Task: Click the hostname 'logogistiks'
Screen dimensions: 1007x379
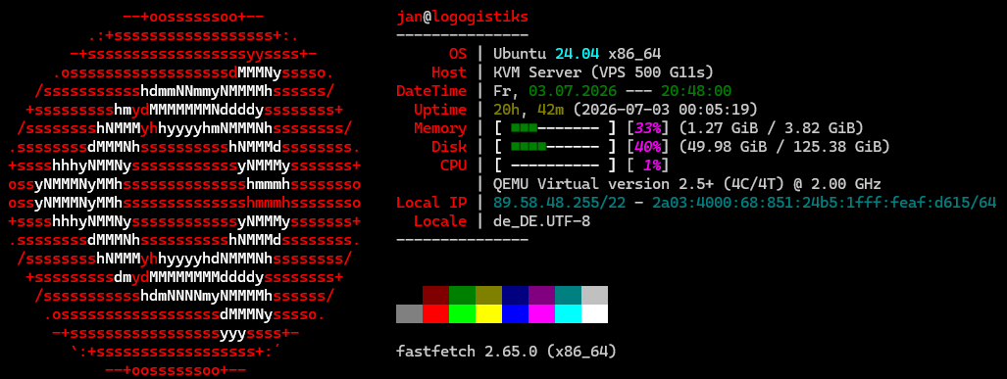Action: pos(479,17)
